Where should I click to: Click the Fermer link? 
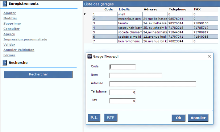click(x=9, y=55)
